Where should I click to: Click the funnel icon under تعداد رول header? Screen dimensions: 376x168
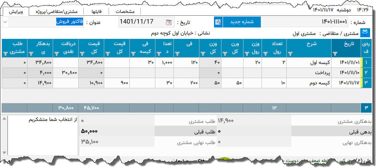[265, 53]
